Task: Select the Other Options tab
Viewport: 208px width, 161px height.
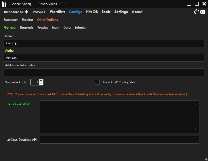Action: coord(47,20)
